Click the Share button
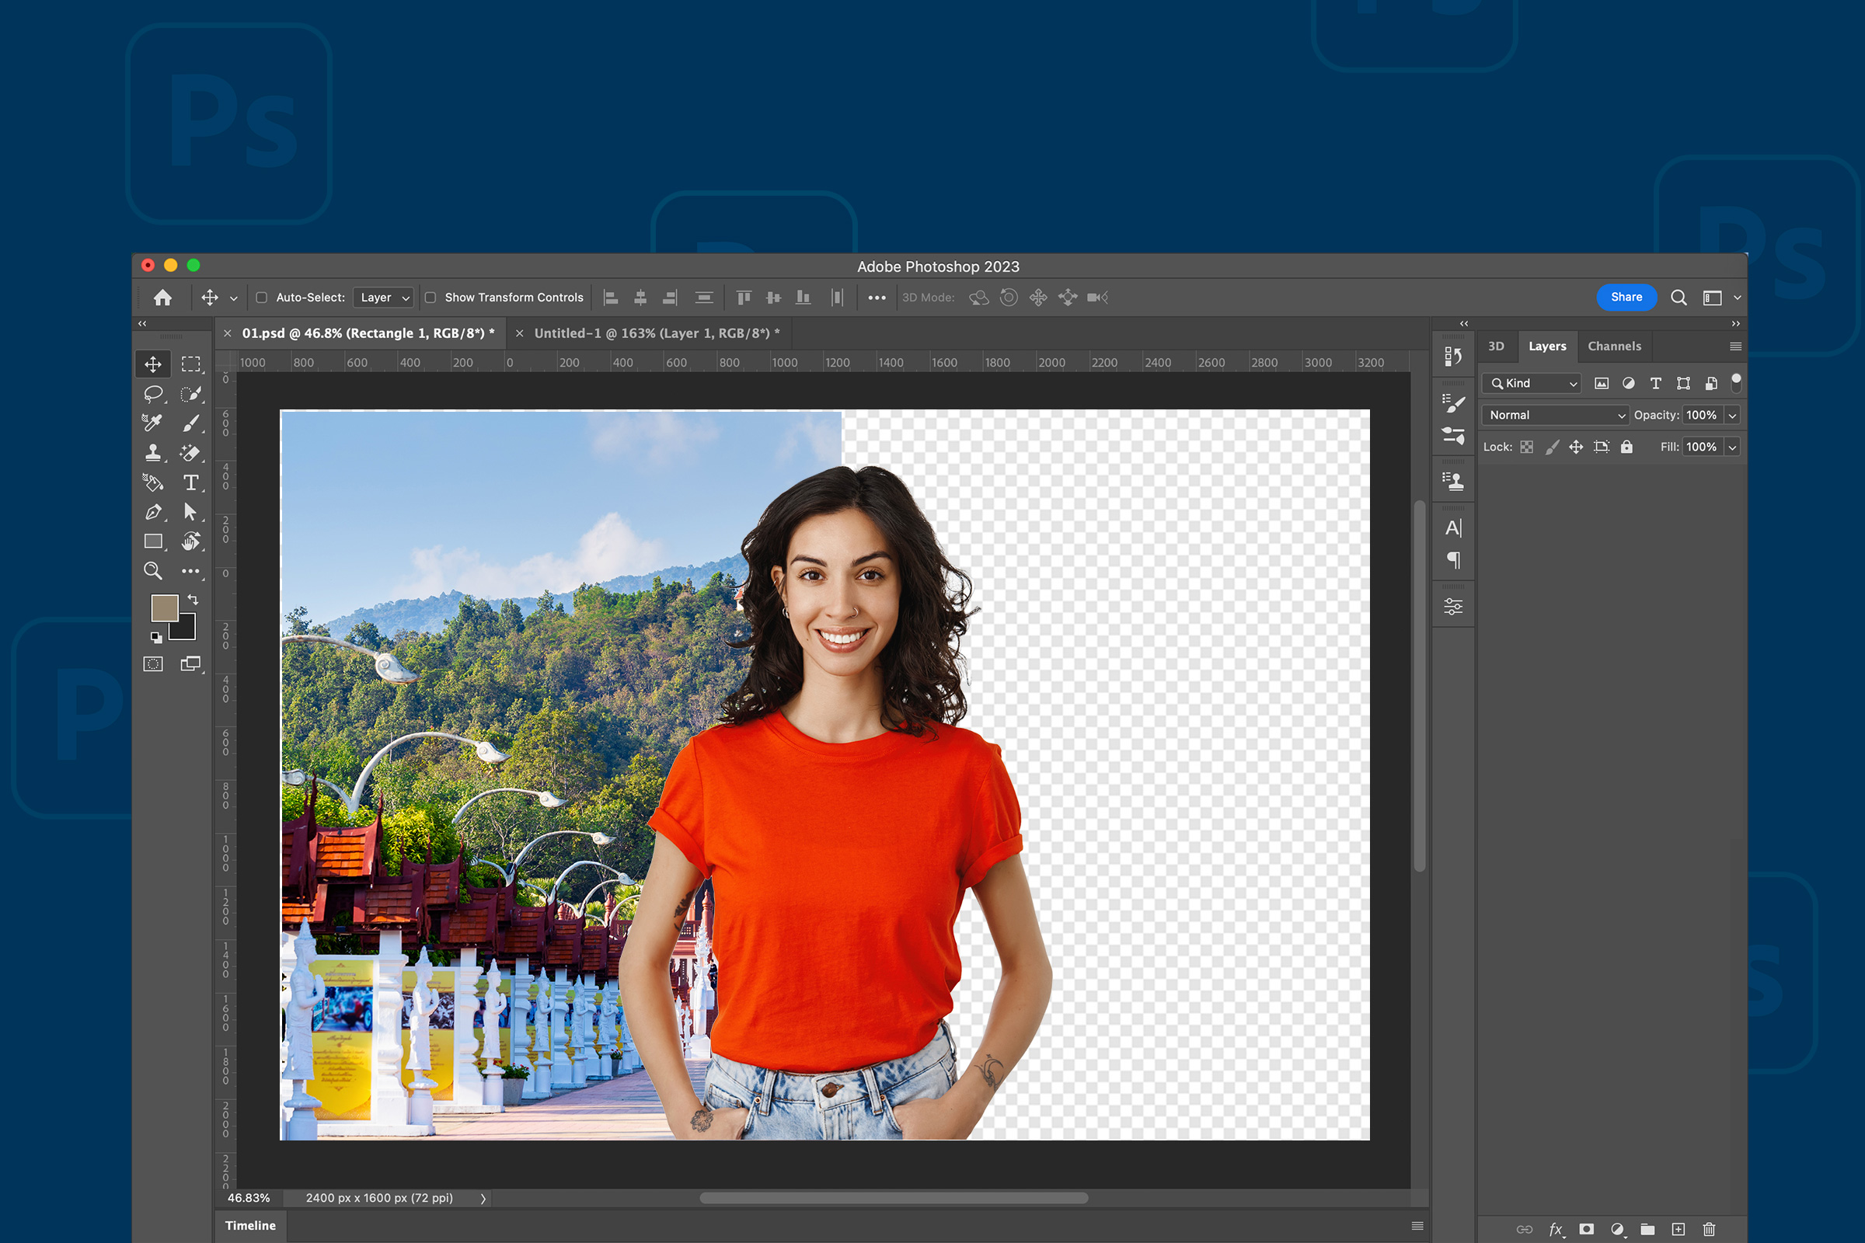This screenshot has height=1243, width=1865. (x=1627, y=298)
